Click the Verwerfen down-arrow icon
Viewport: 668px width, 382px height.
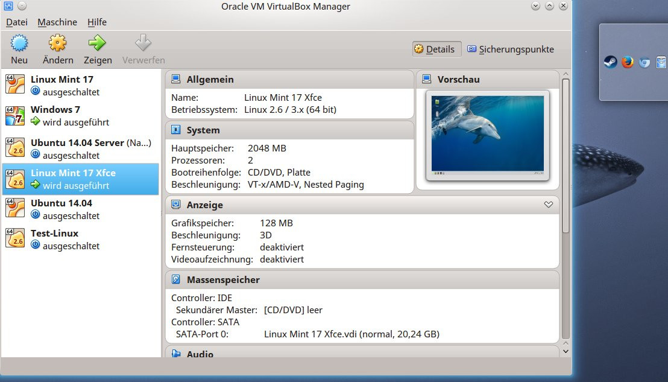point(143,43)
